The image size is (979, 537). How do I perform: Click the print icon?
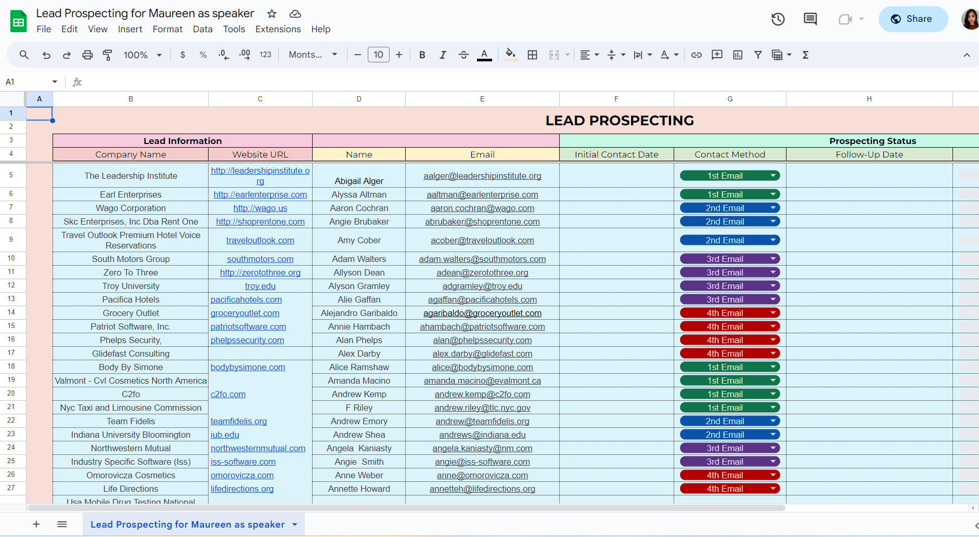tap(87, 55)
